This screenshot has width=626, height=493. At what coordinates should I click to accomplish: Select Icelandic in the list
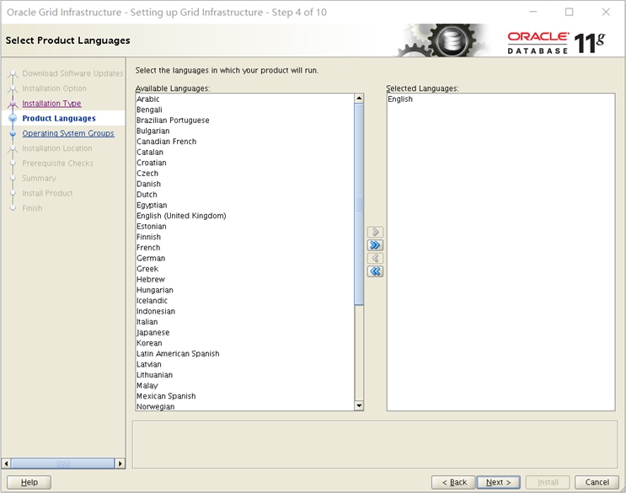pyautogui.click(x=244, y=301)
